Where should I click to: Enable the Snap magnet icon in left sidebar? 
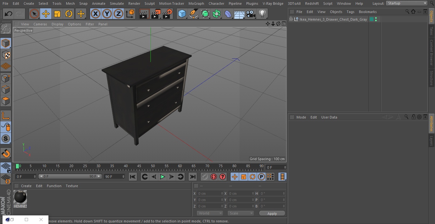(x=6, y=154)
